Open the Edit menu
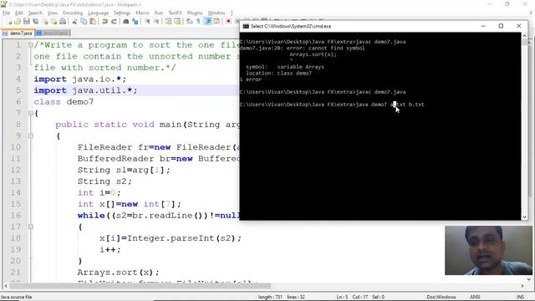535x301 pixels. (18, 13)
